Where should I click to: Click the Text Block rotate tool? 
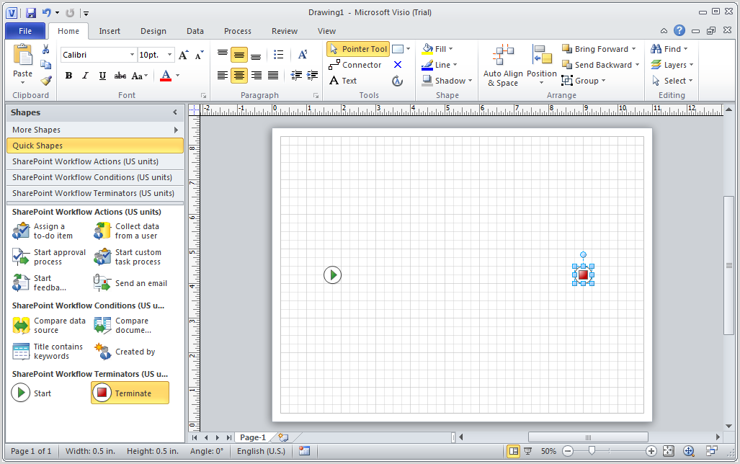tap(397, 81)
